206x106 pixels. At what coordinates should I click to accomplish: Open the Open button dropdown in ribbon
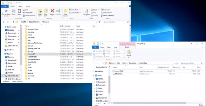tap(98, 10)
